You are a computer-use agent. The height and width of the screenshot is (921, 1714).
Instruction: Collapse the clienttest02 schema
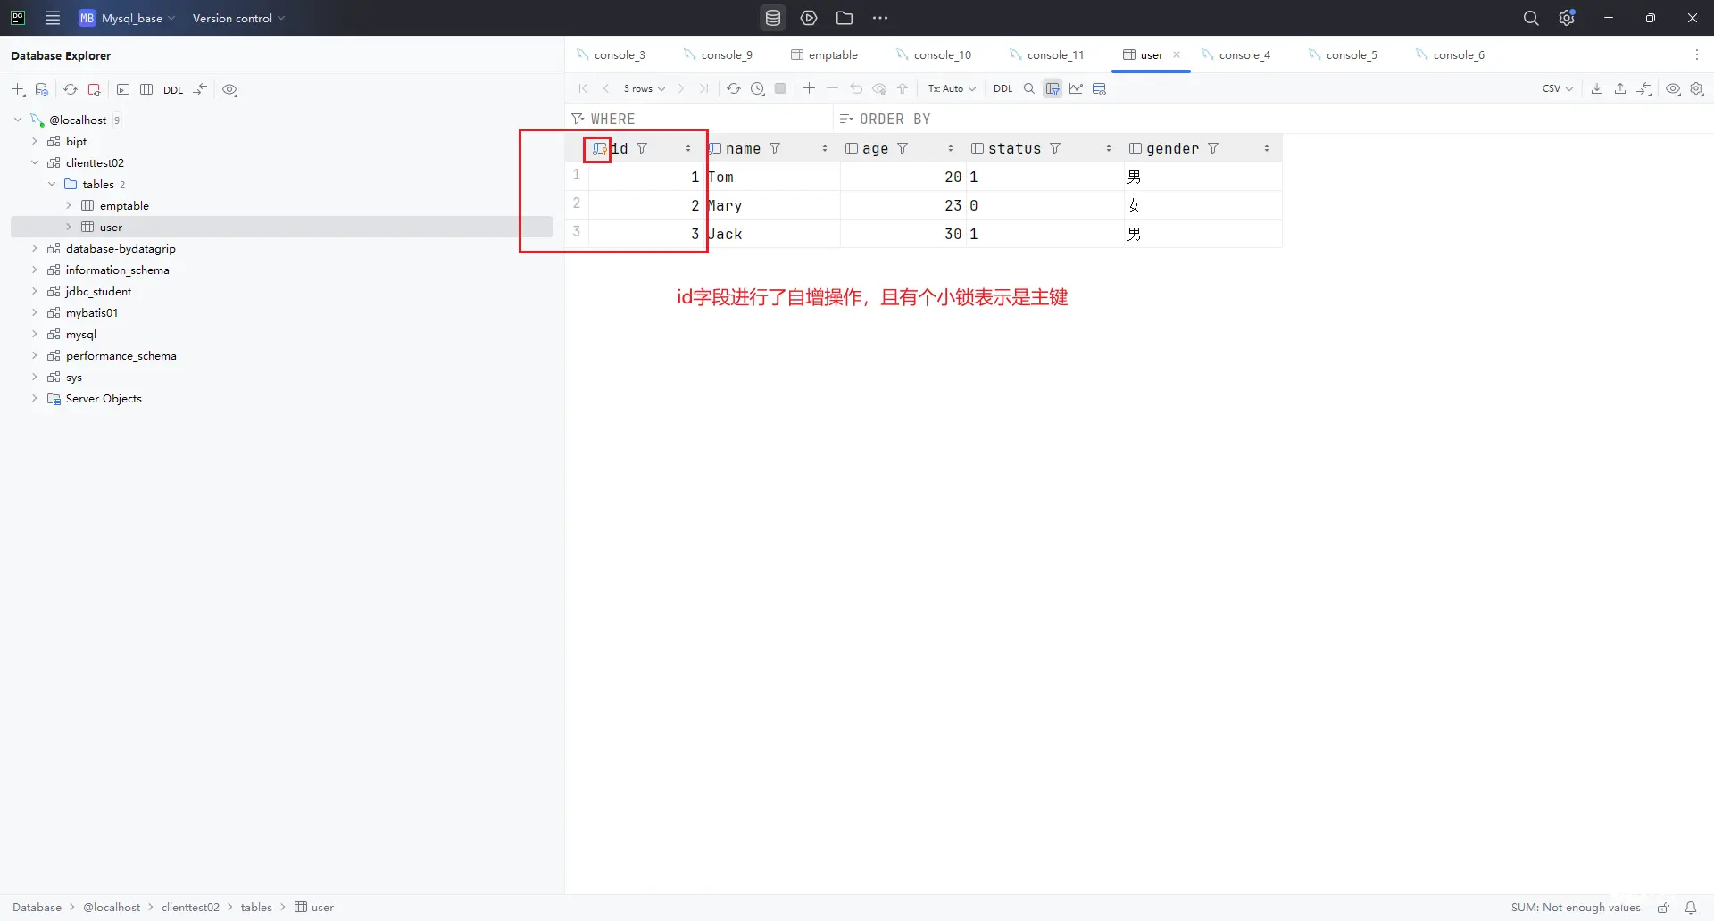[35, 162]
